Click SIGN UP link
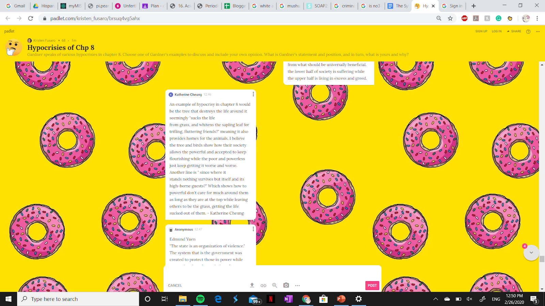Screen dimensions: 545x306 tap(481, 31)
